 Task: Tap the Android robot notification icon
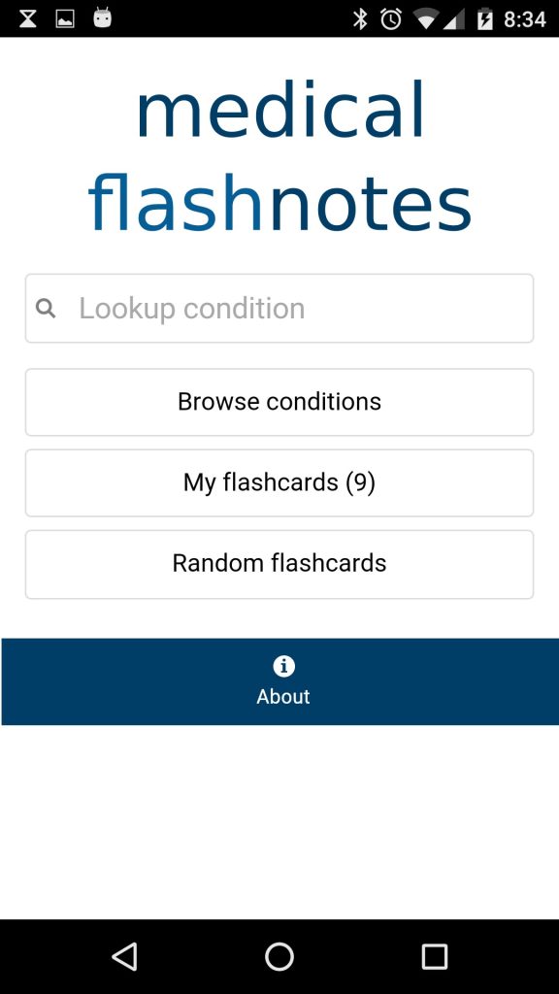tap(103, 17)
